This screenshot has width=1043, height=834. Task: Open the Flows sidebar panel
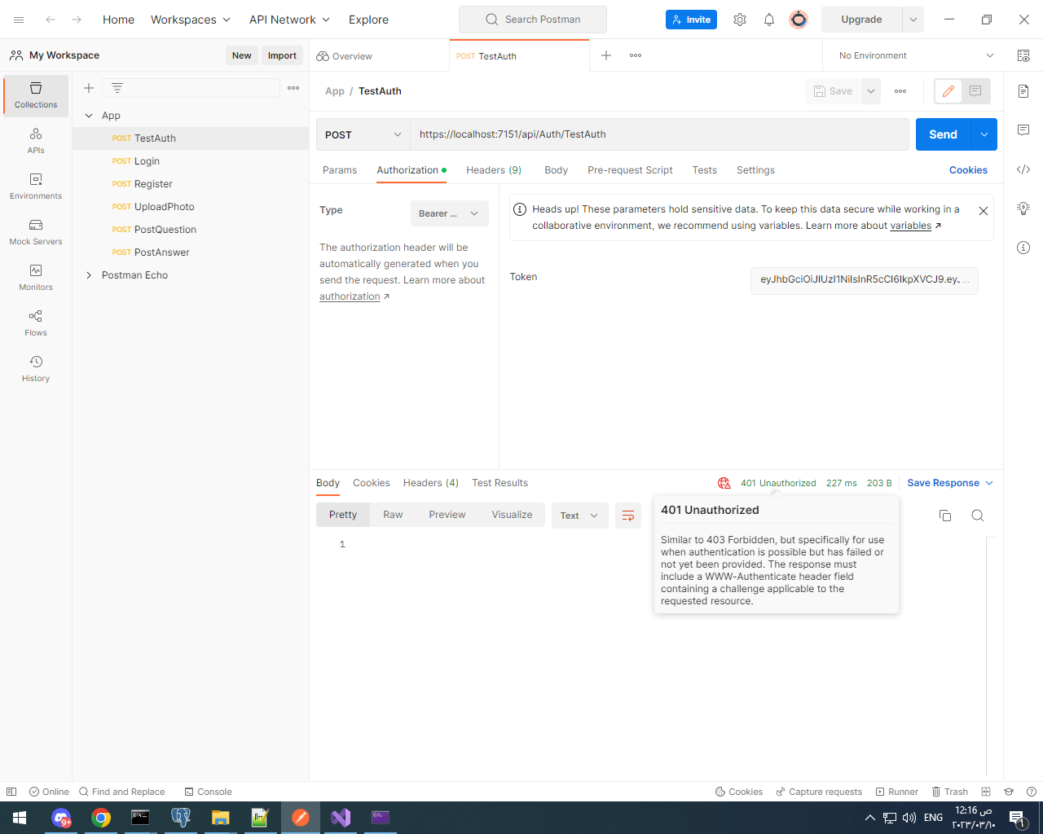(36, 323)
